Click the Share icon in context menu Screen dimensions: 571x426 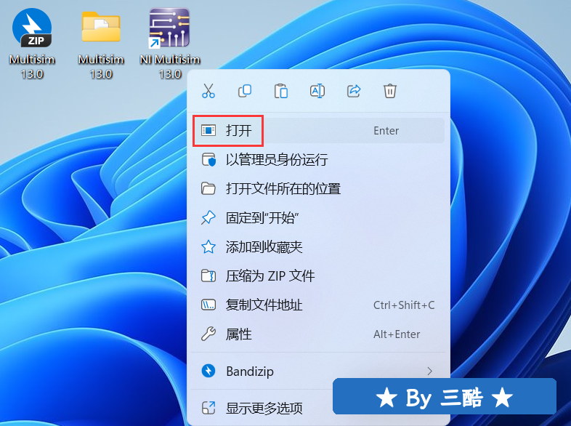coord(354,91)
